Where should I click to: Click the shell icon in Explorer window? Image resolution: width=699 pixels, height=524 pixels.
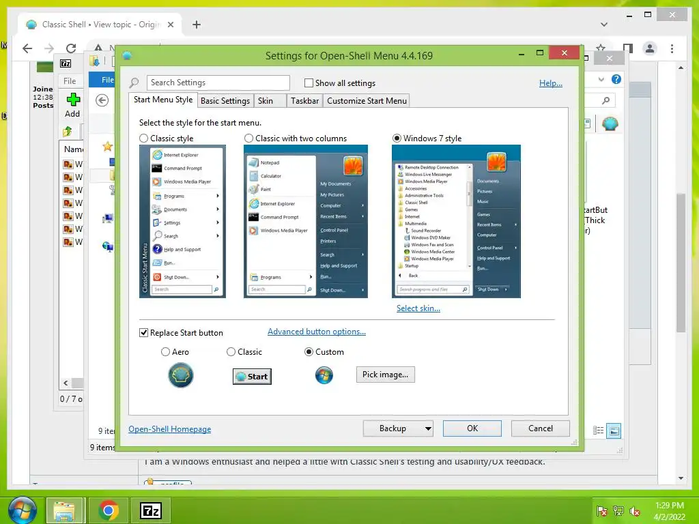pyautogui.click(x=610, y=123)
